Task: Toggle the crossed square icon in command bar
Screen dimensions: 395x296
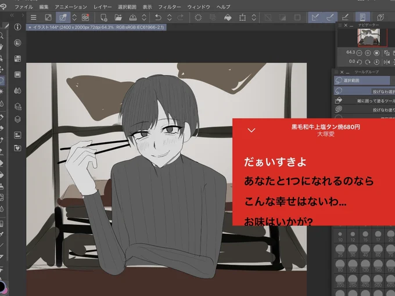Action: [x=48, y=17]
